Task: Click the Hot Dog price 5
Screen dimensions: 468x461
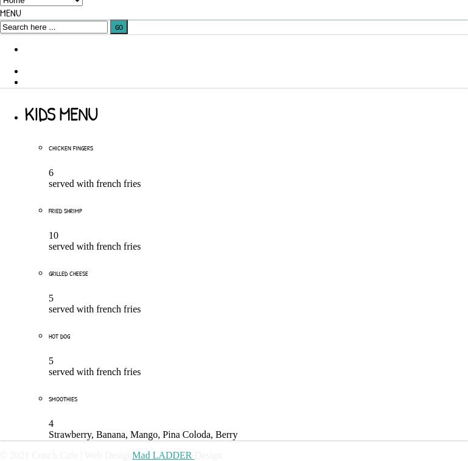Action: [51, 361]
